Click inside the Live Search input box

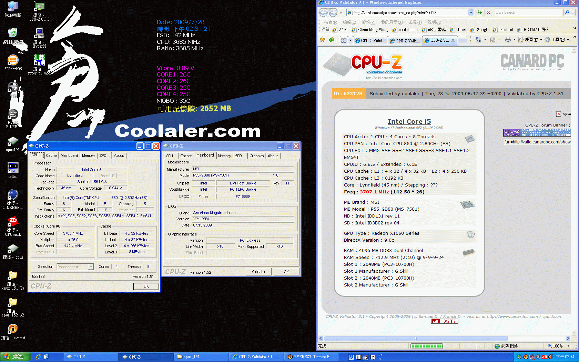528,12
